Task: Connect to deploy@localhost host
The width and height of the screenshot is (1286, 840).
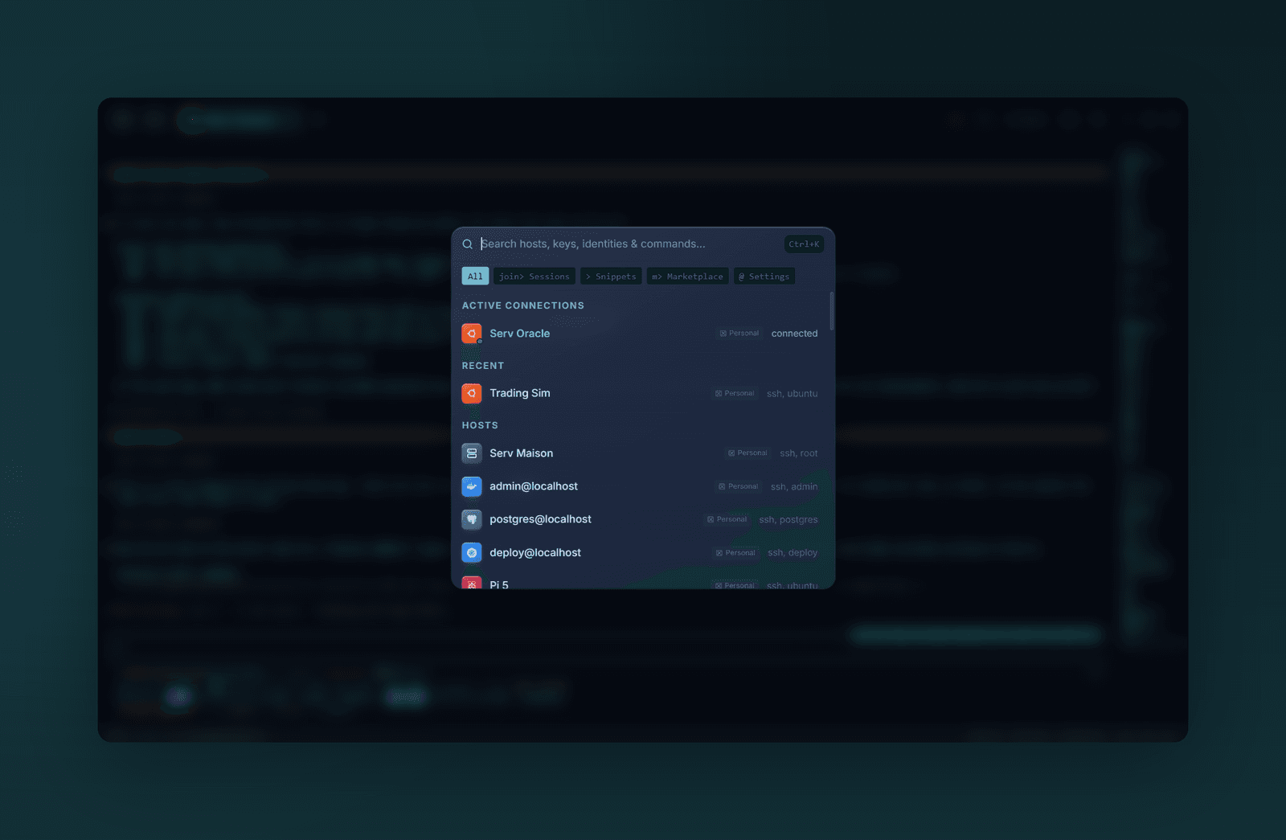Action: click(x=643, y=553)
